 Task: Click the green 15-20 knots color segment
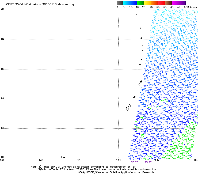141,3
